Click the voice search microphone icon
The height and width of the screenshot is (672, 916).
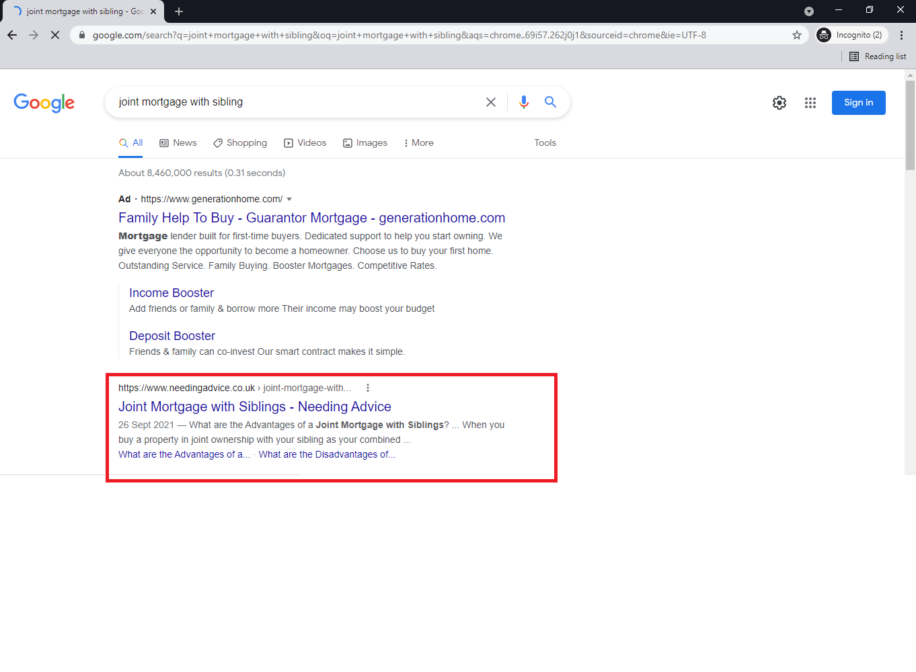coord(524,102)
